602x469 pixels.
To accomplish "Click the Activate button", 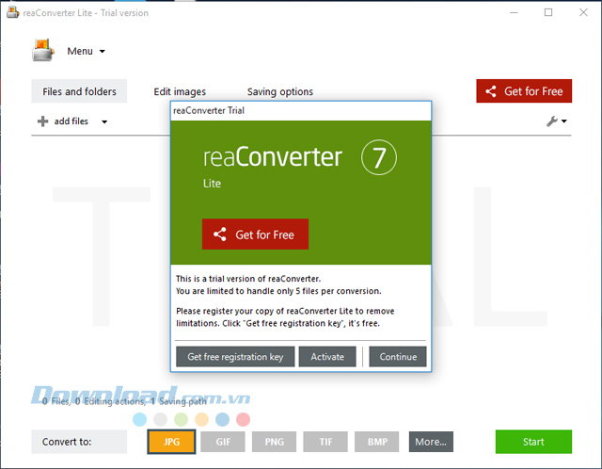I will point(327,357).
